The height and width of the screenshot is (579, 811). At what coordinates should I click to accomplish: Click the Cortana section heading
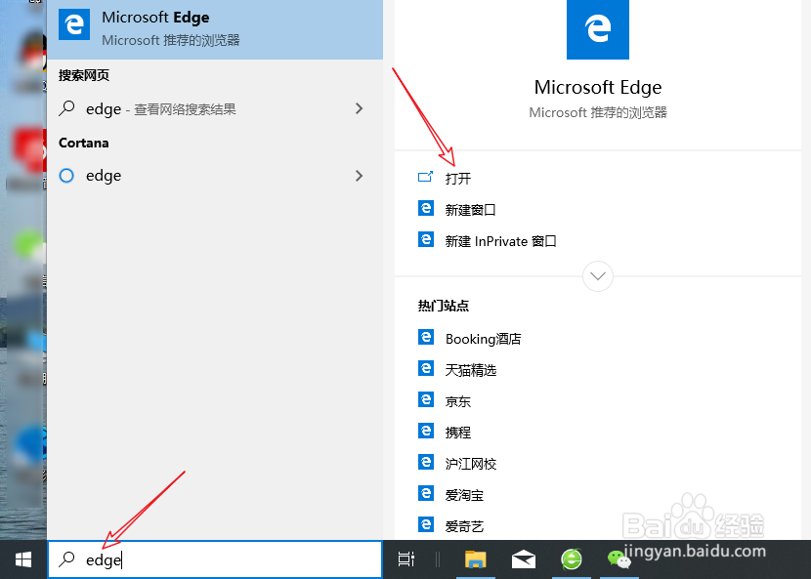point(84,143)
